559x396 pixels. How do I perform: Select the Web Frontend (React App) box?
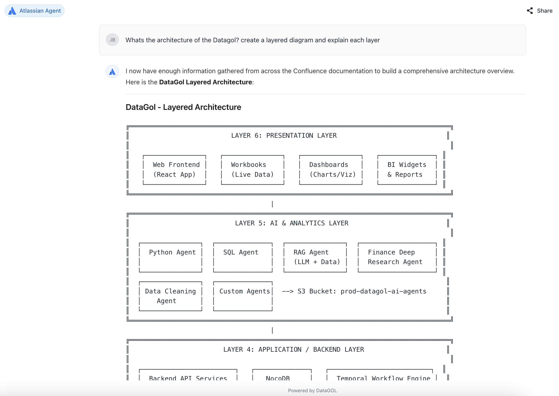(174, 170)
